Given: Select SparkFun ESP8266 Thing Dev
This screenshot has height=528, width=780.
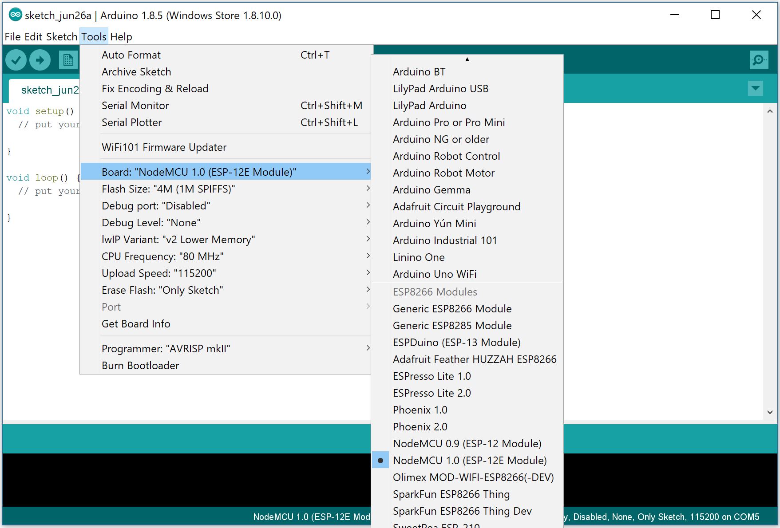Looking at the screenshot, I should click(x=467, y=511).
